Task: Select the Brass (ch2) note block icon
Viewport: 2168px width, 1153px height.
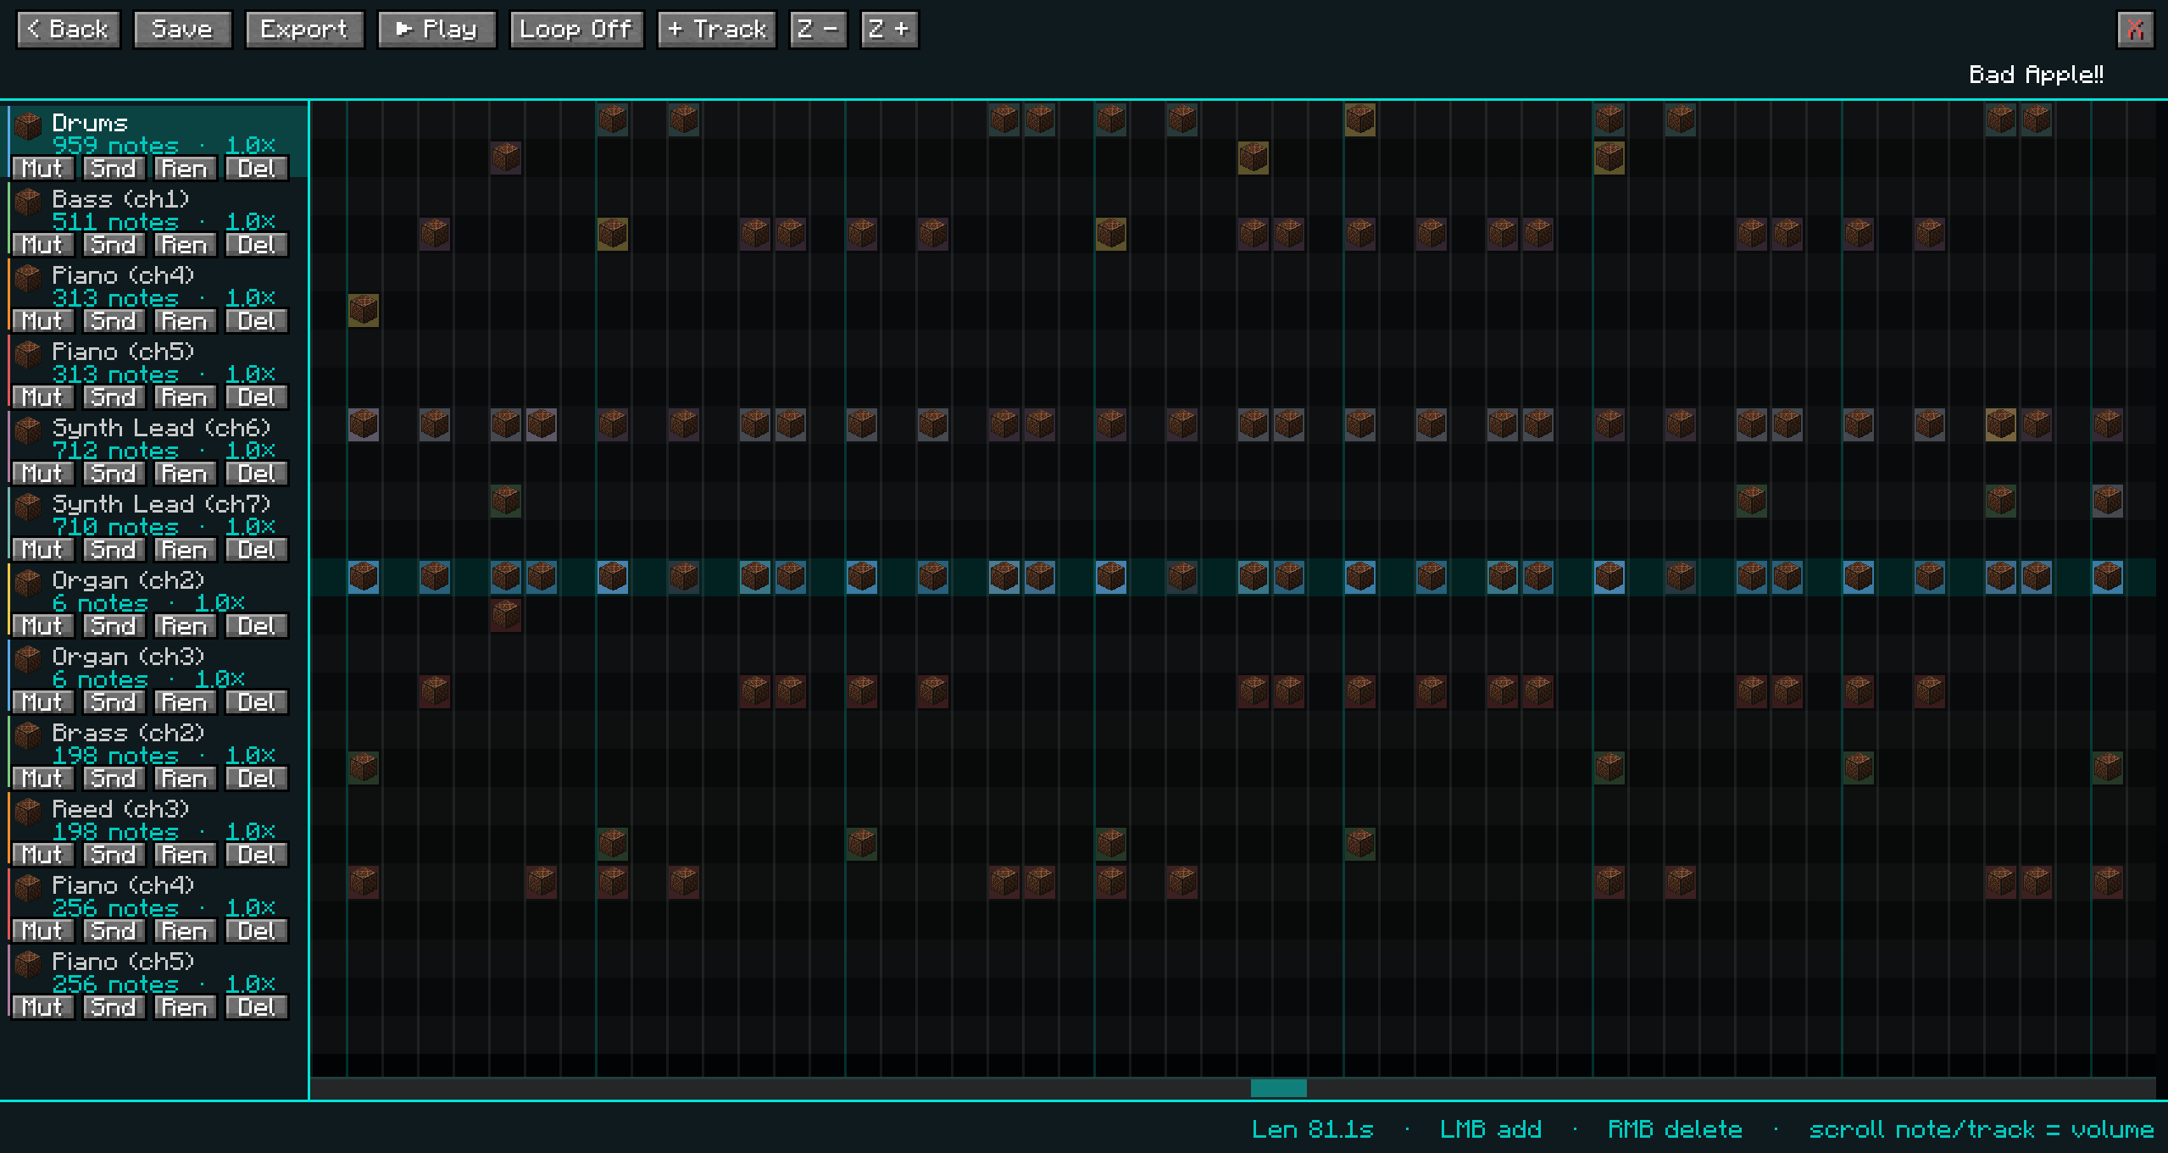Action: point(29,735)
